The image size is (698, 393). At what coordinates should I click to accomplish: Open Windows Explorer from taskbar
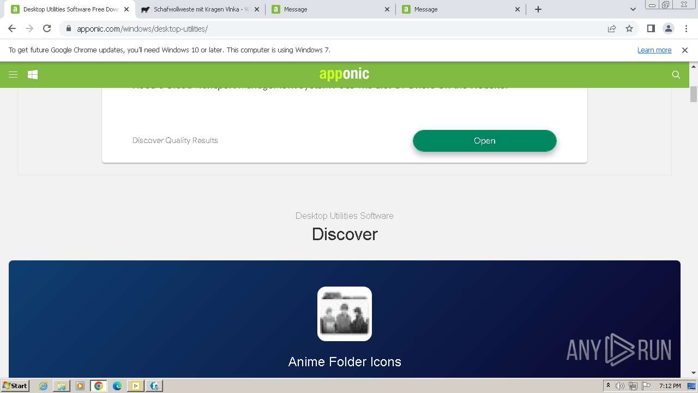tap(62, 386)
